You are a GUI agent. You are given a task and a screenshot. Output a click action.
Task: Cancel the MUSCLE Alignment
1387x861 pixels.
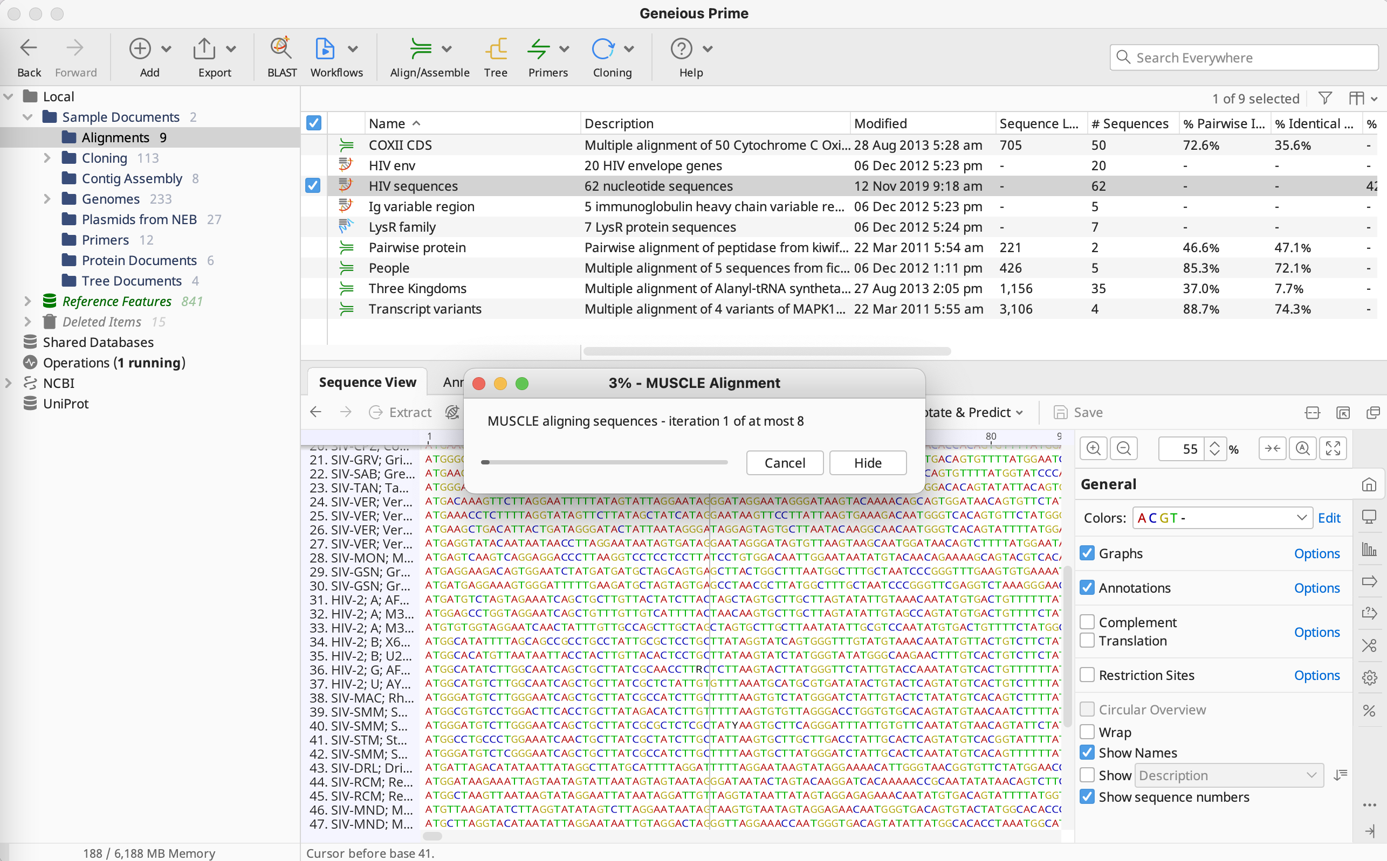pos(784,462)
